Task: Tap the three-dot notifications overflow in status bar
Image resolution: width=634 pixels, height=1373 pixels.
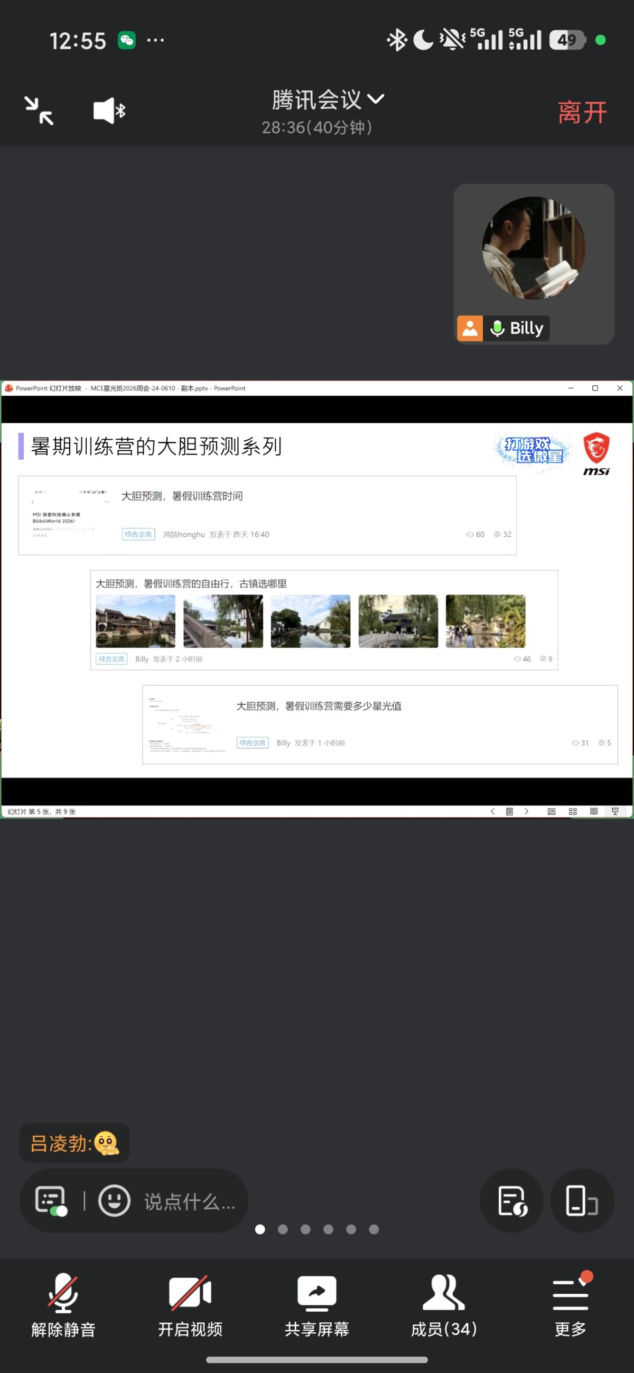Action: (x=155, y=40)
